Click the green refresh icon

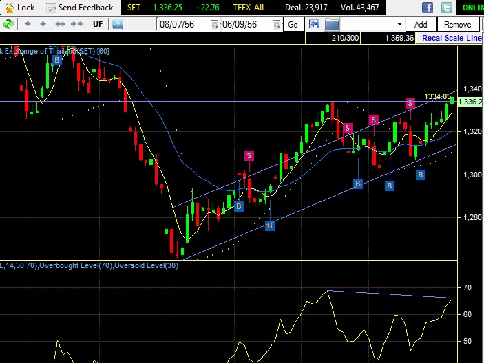click(8, 24)
